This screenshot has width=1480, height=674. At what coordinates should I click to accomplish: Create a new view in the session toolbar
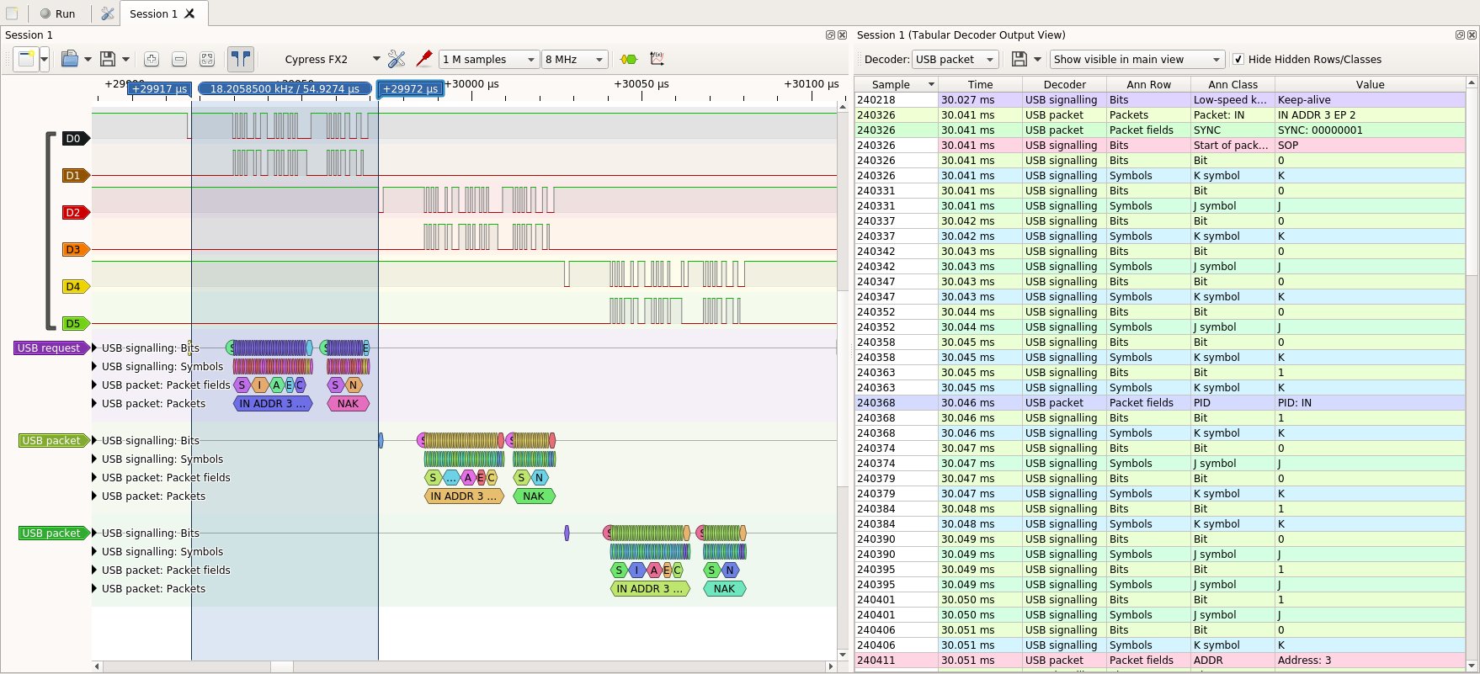[x=26, y=59]
